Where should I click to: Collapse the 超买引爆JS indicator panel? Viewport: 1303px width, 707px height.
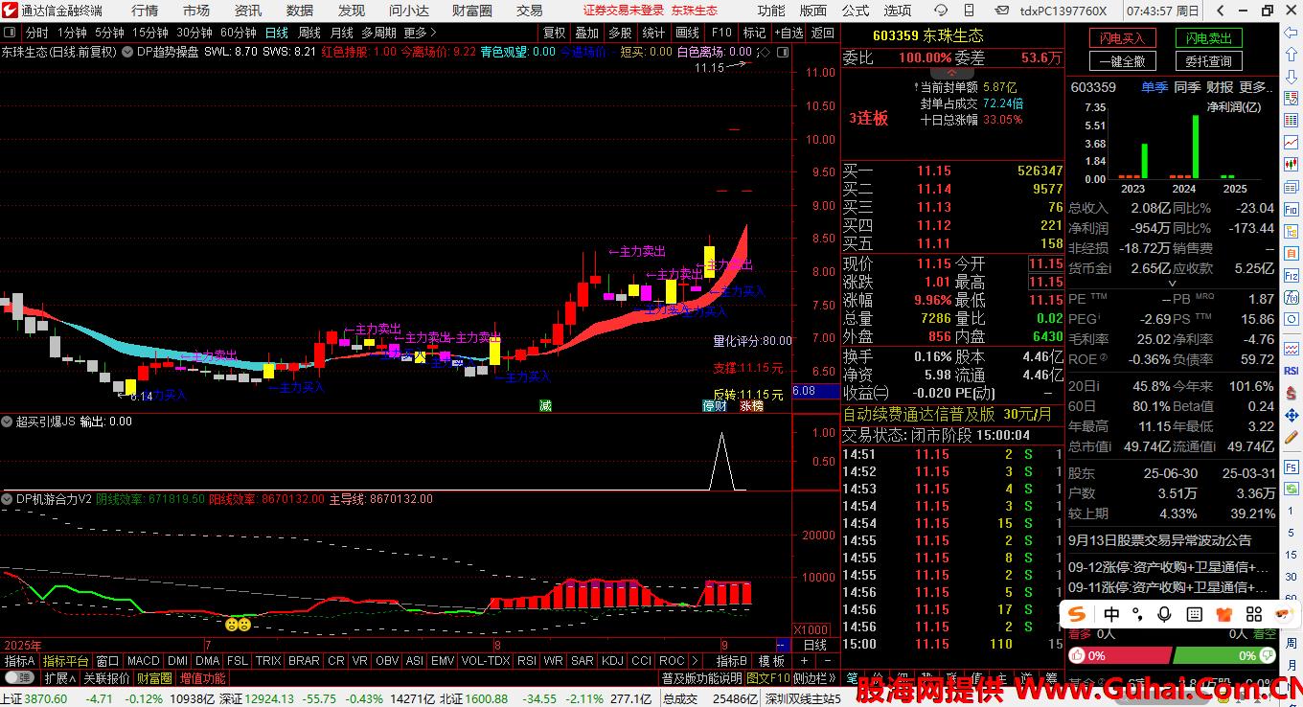coord(7,422)
